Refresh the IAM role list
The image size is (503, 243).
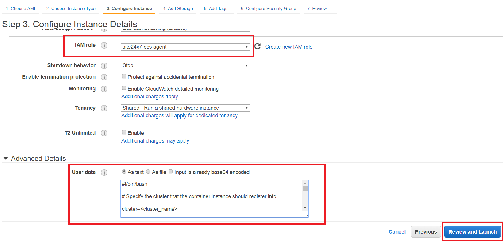click(258, 46)
